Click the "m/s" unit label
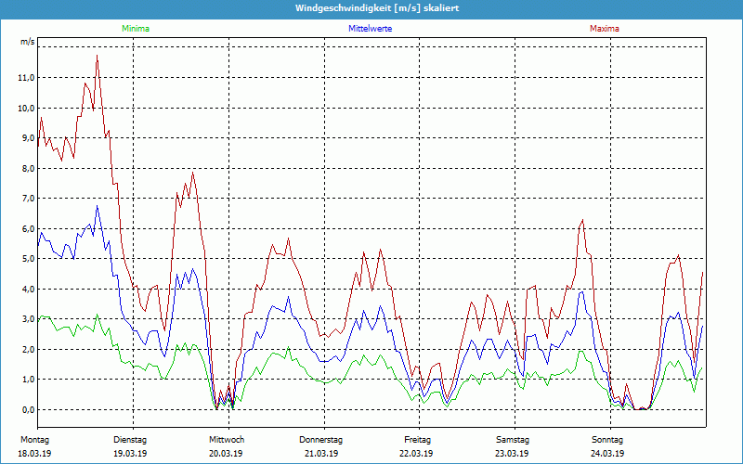The width and height of the screenshot is (743, 464). [x=27, y=42]
